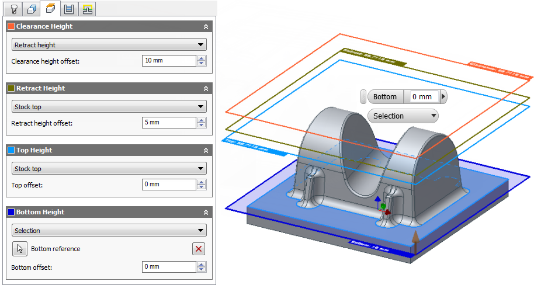
Task: Click the Top offset field
Action: [169, 185]
